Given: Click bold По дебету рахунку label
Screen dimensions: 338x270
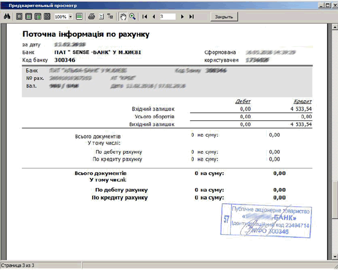Looking at the screenshot, I should [121, 190].
